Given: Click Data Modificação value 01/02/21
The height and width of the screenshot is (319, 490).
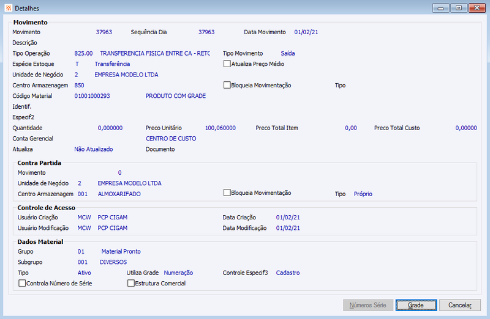Looking at the screenshot, I should [x=288, y=228].
